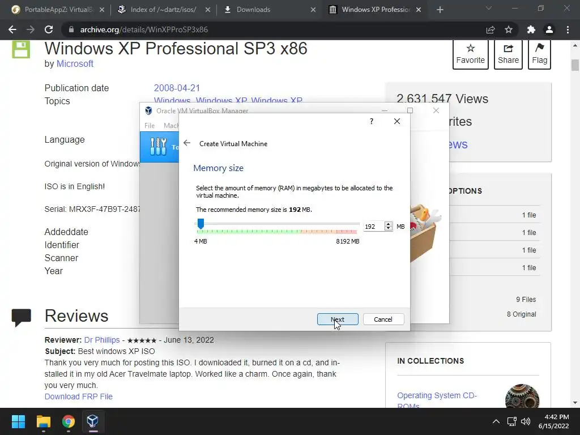Open the wizard help question mark
The height and width of the screenshot is (435, 580).
[372, 121]
